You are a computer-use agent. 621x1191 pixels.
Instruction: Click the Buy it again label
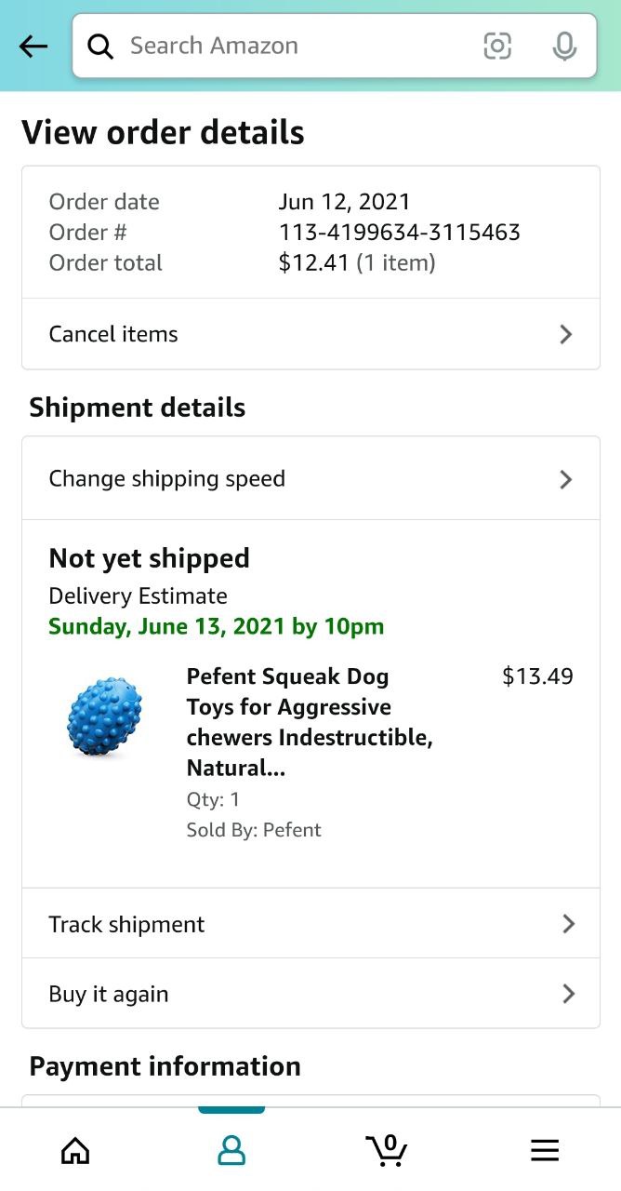pyautogui.click(x=109, y=994)
